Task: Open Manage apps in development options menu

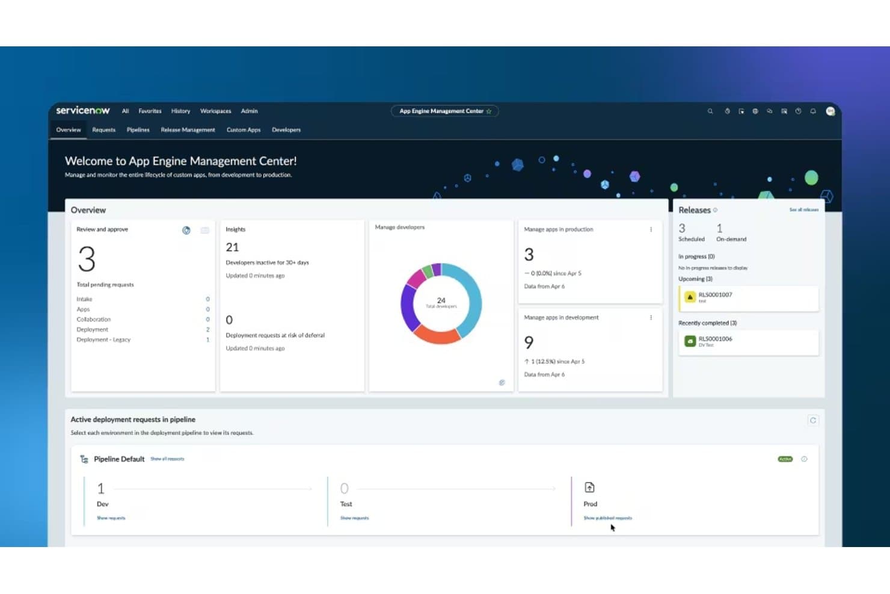Action: [651, 318]
